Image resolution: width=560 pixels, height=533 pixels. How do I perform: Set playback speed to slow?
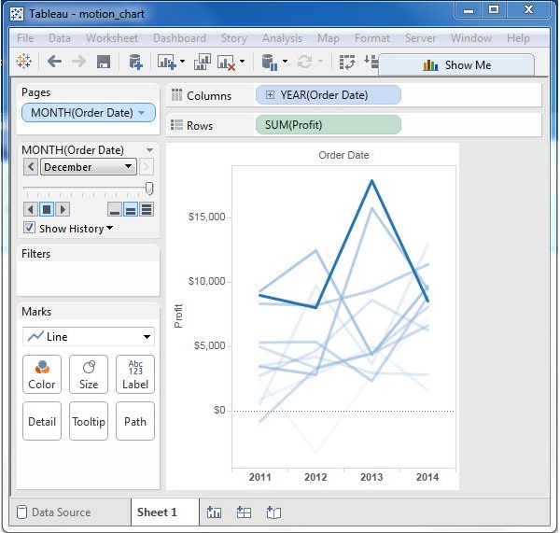pyautogui.click(x=115, y=209)
